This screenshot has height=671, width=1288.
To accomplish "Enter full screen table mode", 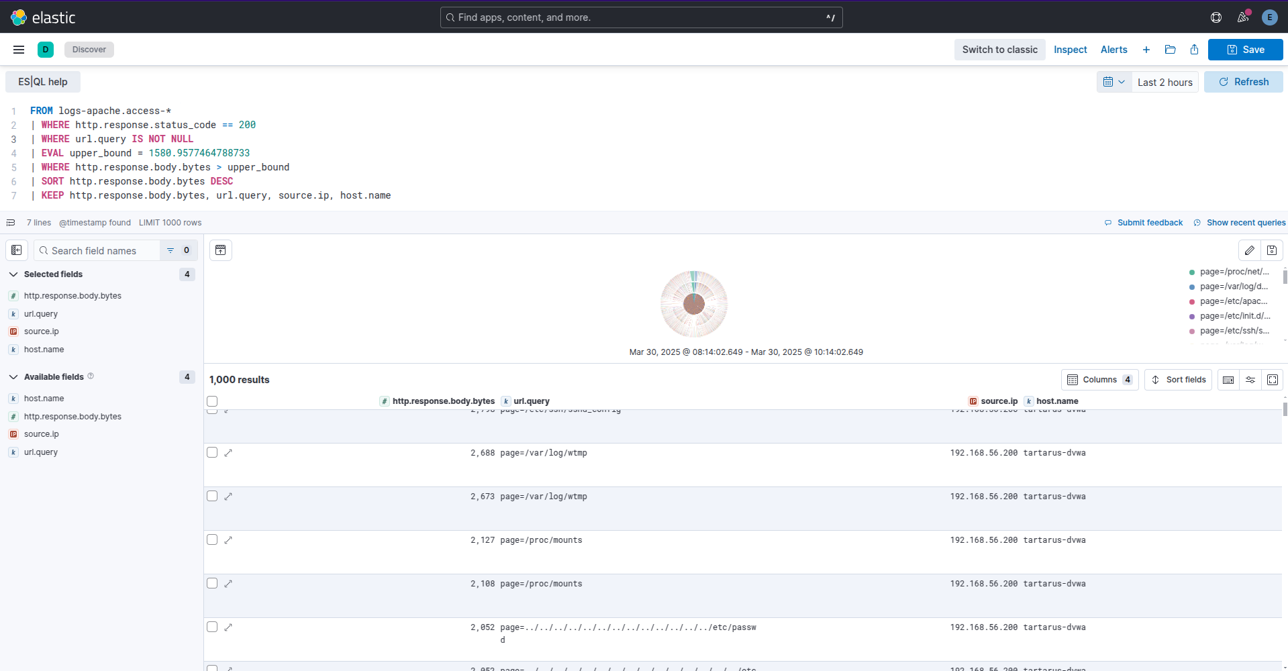I will pyautogui.click(x=1272, y=380).
